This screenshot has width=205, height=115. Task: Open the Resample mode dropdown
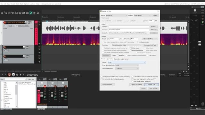pos(127,45)
